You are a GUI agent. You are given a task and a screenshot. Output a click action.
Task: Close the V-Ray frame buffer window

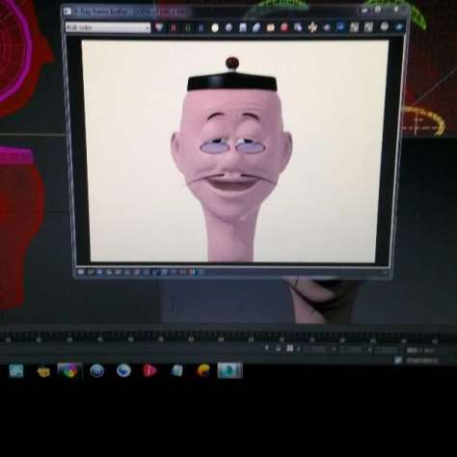396,10
